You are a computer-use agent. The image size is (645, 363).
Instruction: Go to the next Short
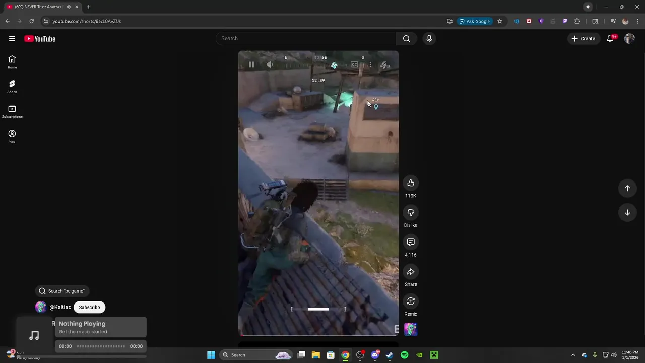[627, 213]
